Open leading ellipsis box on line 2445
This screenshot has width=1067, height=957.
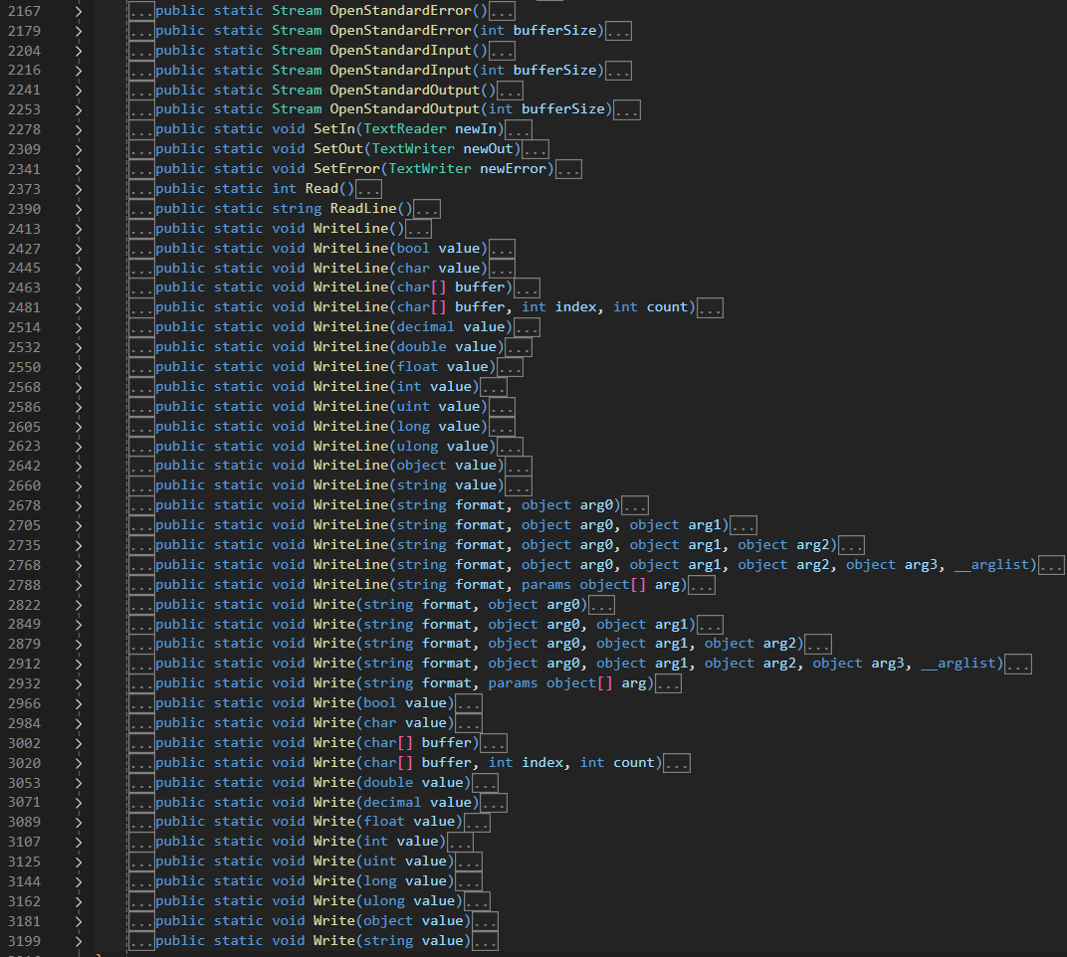point(141,269)
